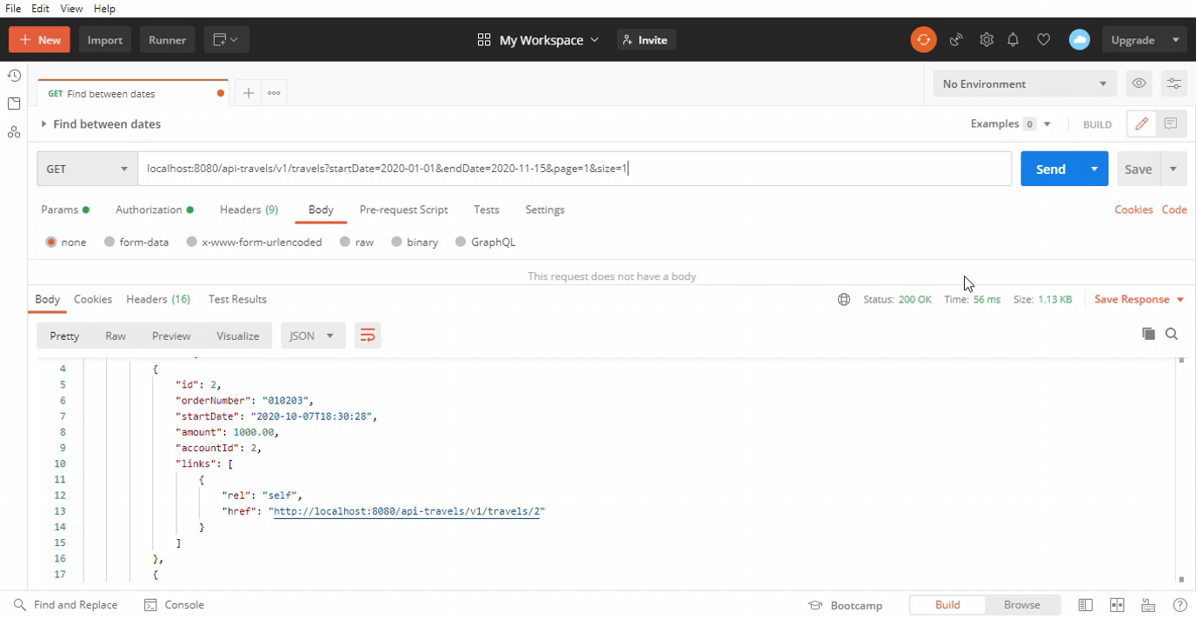Open the request comments icon
Image resolution: width=1196 pixels, height=619 pixels.
click(1170, 124)
